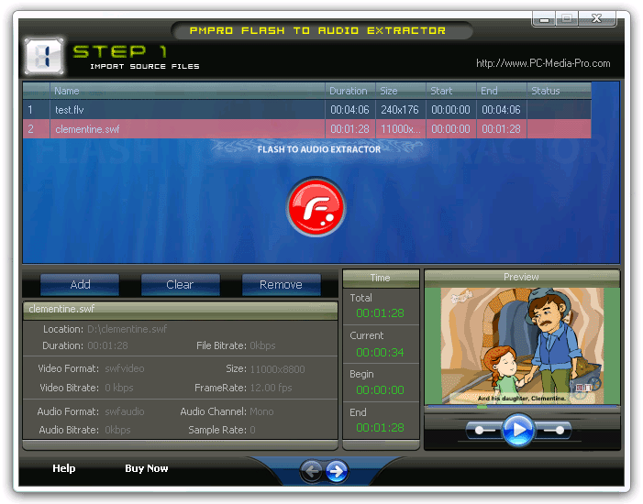Click the Audio Channel value Mono
Viewport: 643px width, 504px height.
pyautogui.click(x=261, y=411)
